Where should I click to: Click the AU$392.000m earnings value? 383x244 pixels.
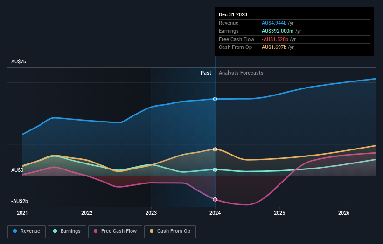click(x=278, y=31)
